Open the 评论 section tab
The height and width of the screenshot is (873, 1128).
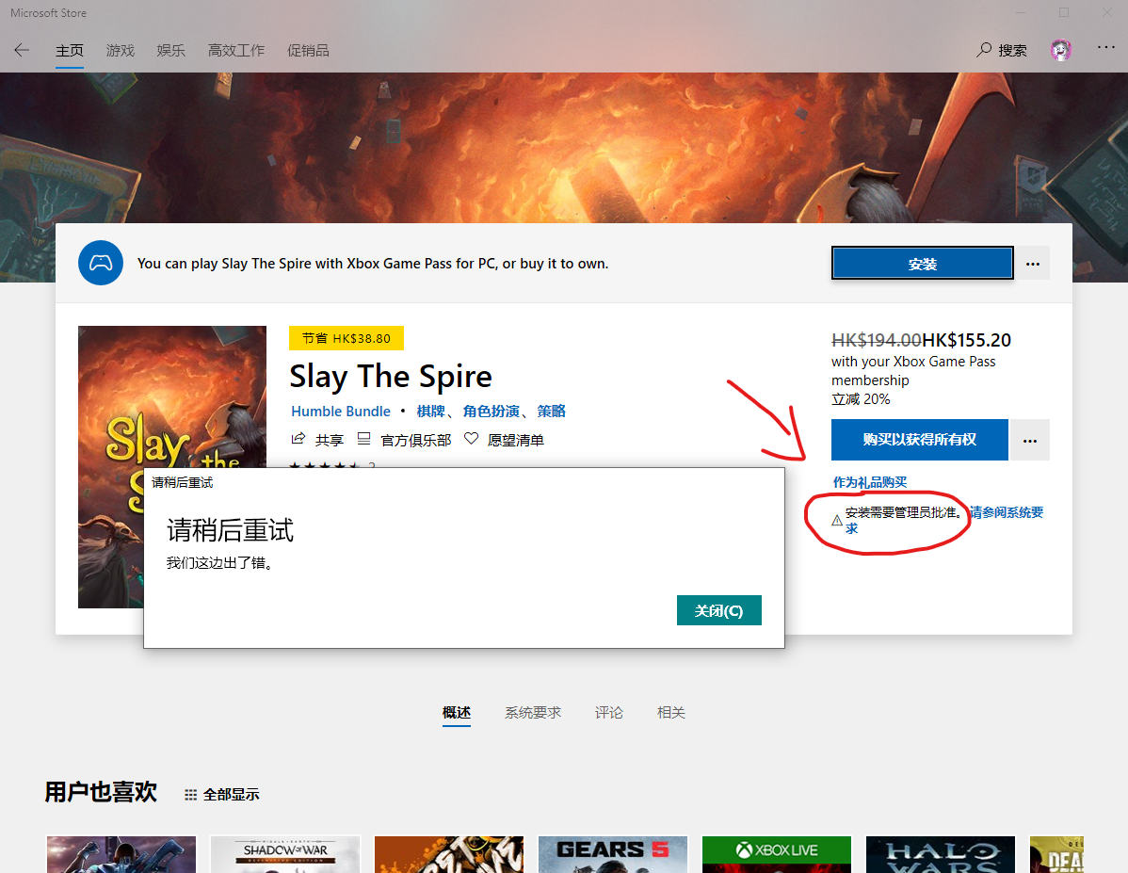point(608,713)
